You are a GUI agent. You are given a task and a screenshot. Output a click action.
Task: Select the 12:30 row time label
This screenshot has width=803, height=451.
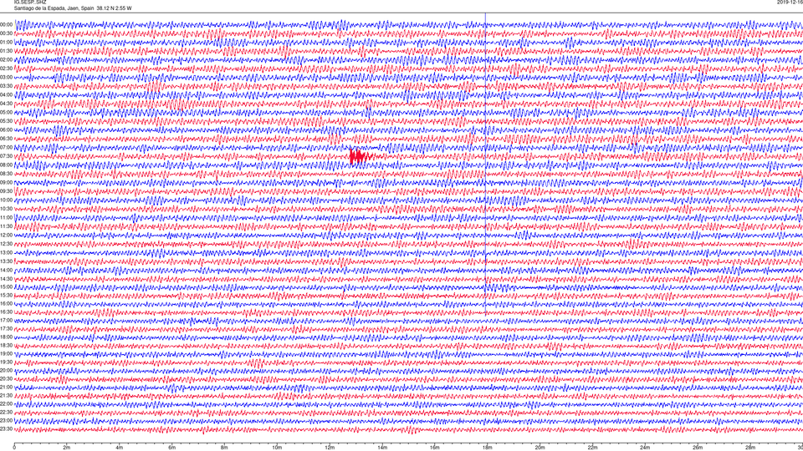[x=6, y=244]
